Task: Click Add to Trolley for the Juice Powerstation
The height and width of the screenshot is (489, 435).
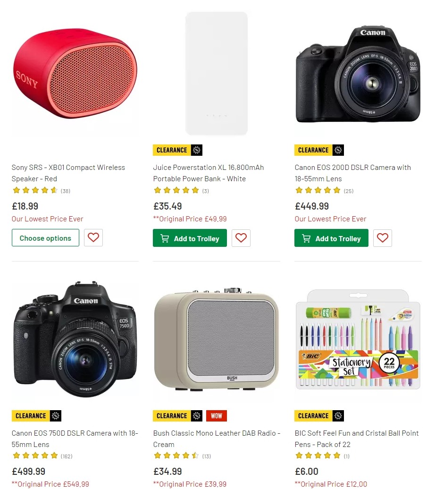Action: click(190, 238)
